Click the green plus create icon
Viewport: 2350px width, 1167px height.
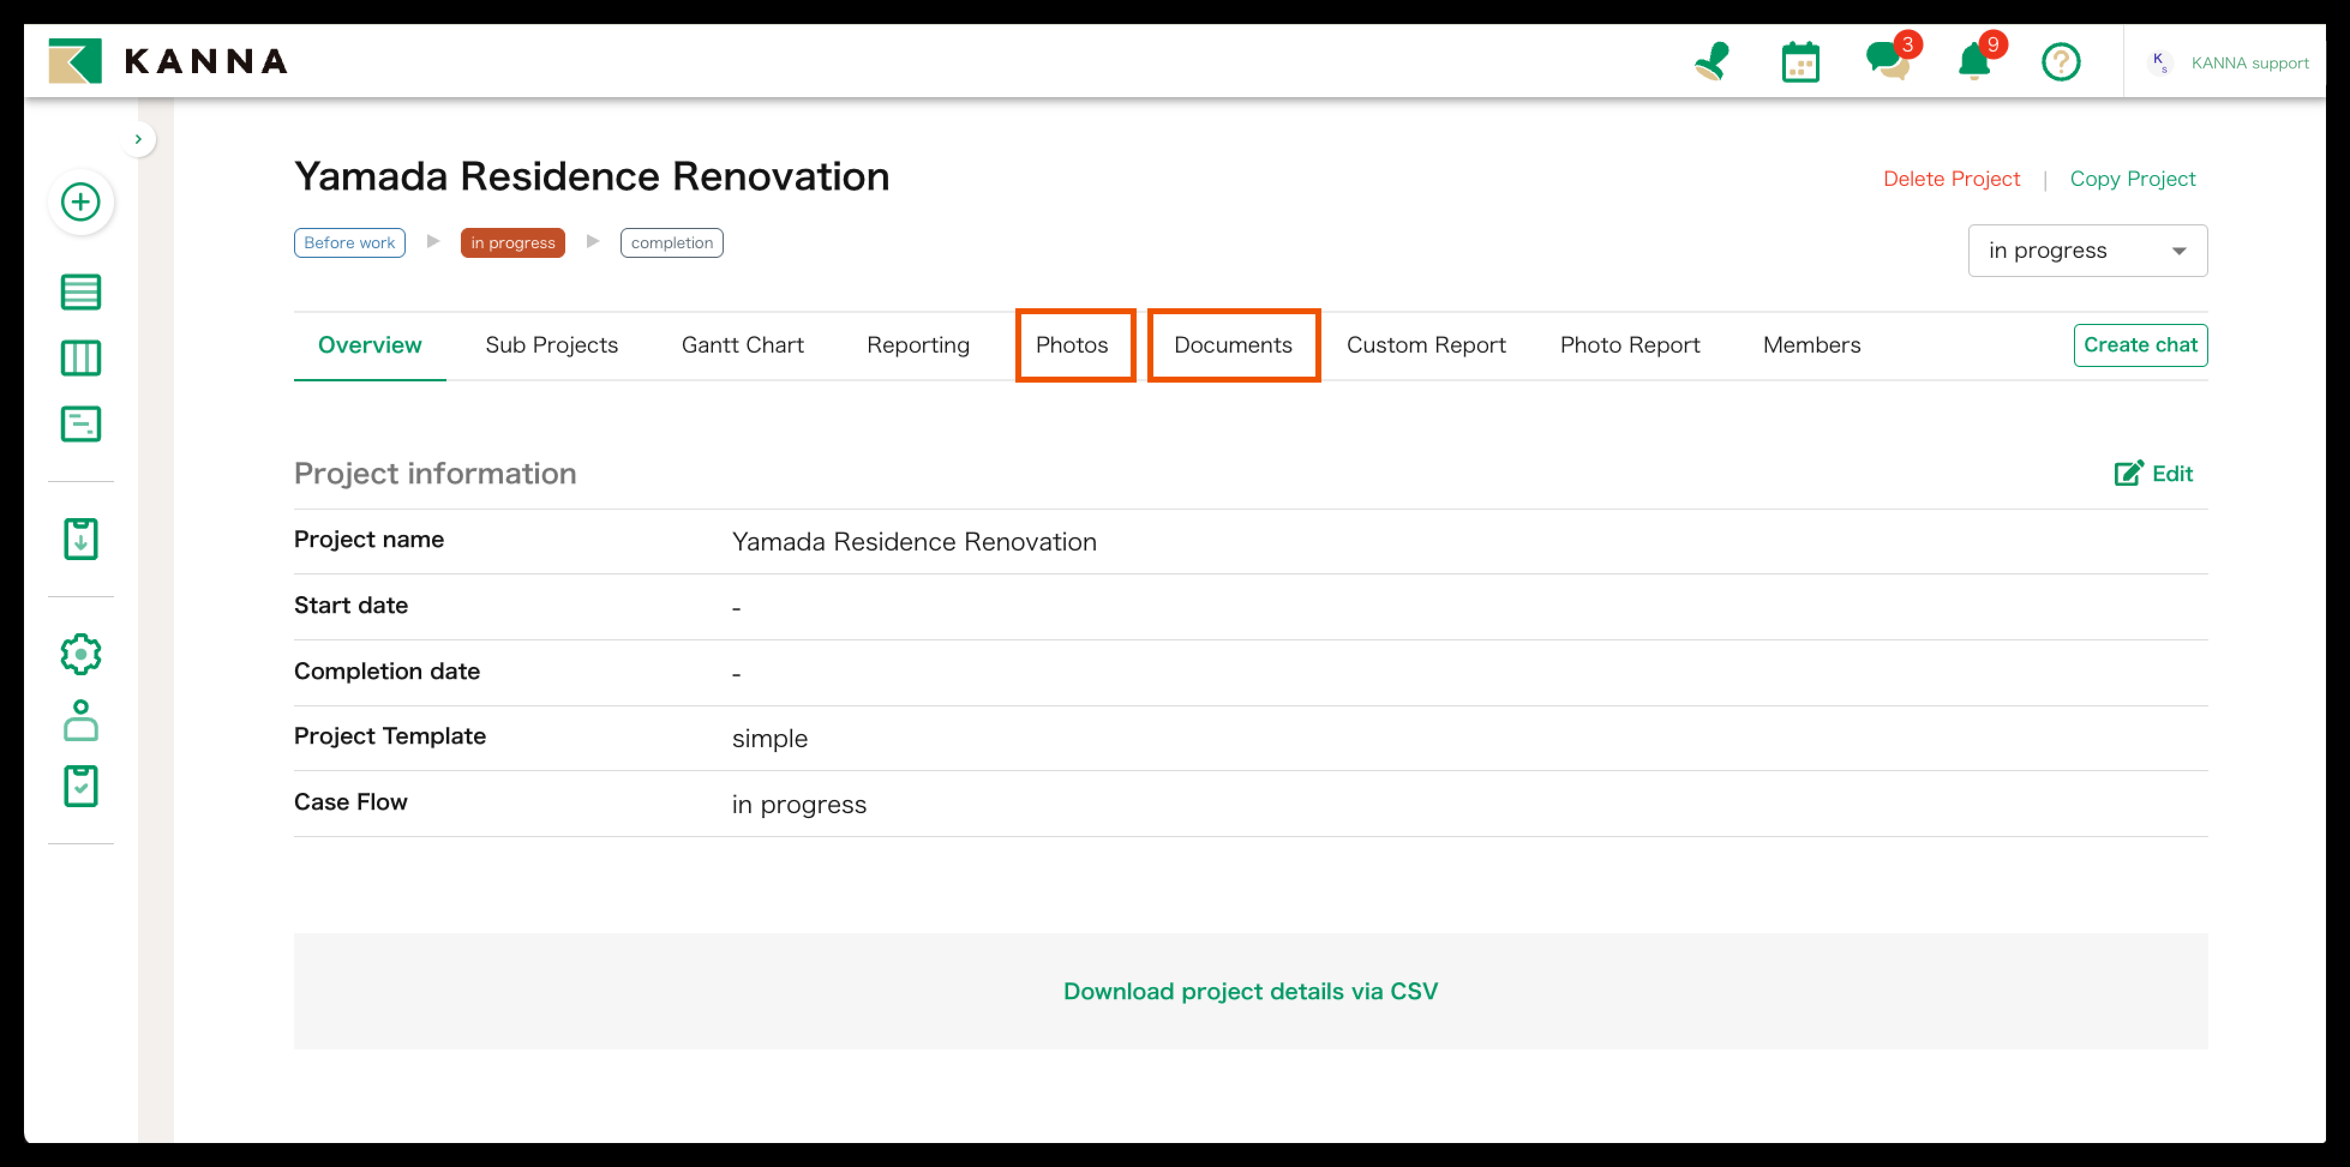click(x=80, y=201)
